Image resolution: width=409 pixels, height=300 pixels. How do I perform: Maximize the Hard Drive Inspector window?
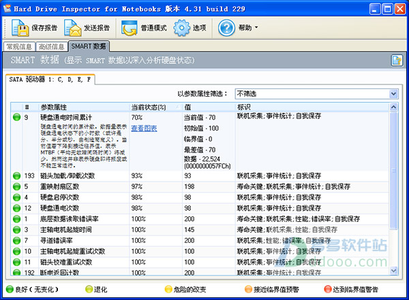coord(388,9)
